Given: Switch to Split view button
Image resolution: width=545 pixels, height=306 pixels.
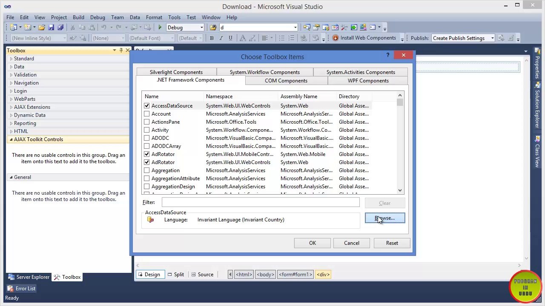Looking at the screenshot, I should [x=176, y=275].
